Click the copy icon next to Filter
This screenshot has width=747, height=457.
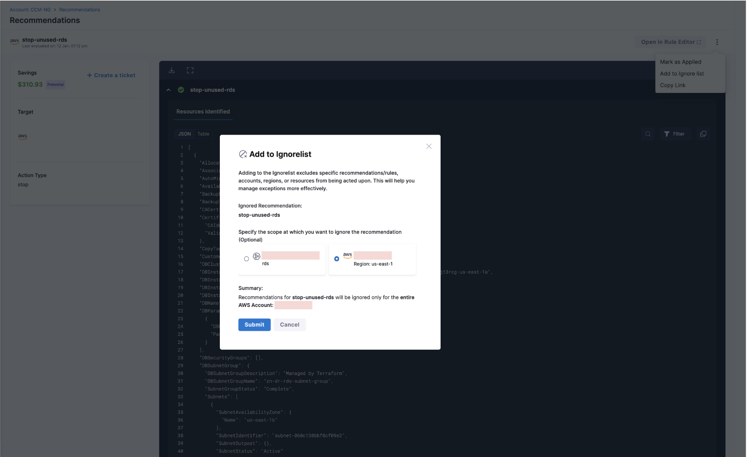tap(703, 134)
